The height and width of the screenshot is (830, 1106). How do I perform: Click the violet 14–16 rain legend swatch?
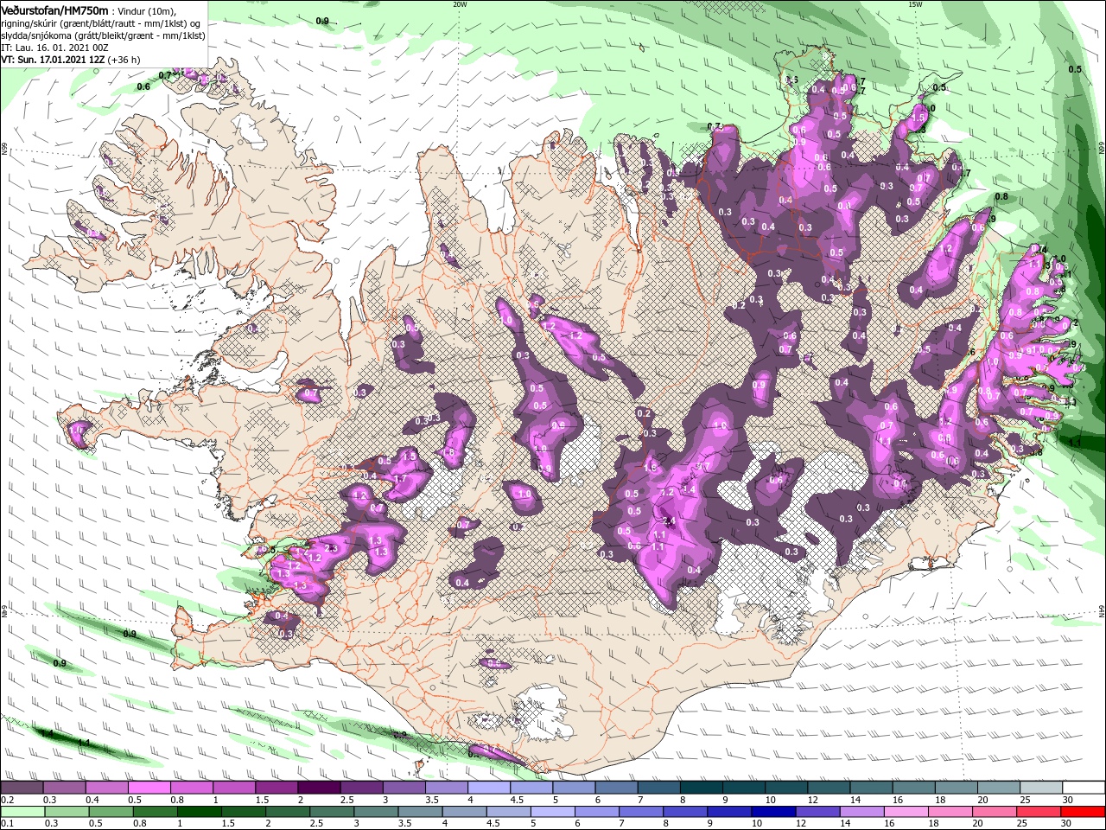[x=861, y=811]
